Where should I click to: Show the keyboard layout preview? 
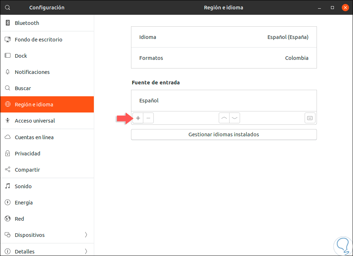tap(310, 118)
